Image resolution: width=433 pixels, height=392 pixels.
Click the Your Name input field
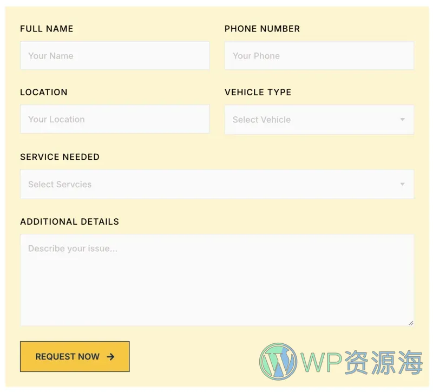pyautogui.click(x=115, y=56)
